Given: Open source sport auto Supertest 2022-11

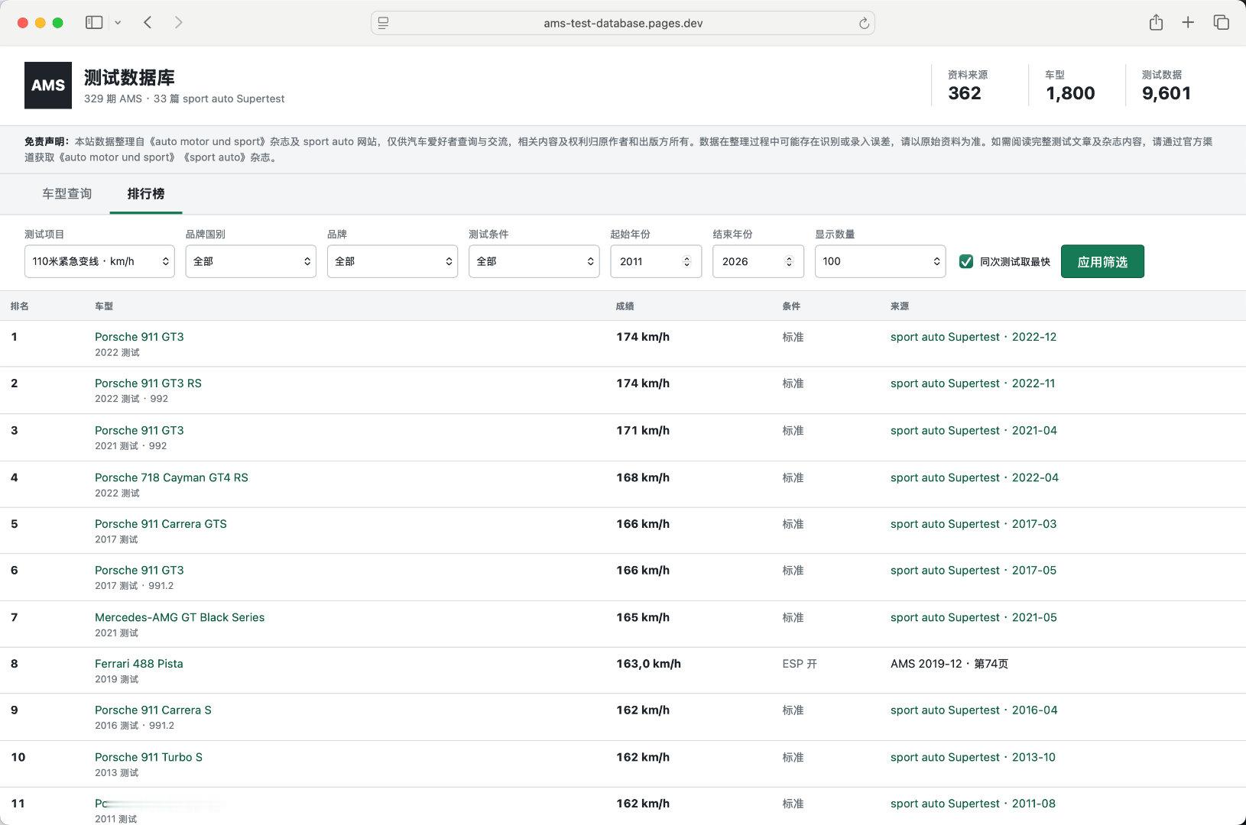Looking at the screenshot, I should tap(972, 383).
